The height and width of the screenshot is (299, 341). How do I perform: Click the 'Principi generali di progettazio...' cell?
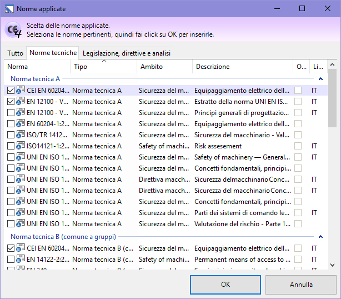242,113
